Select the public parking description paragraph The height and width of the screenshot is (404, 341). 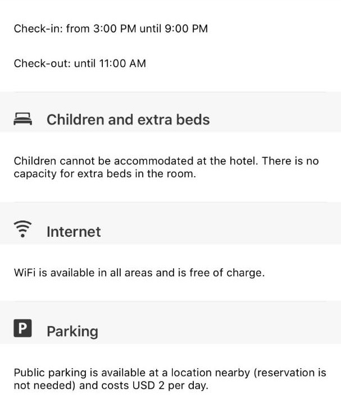point(170,379)
